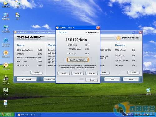Image resolution: width=156 pixels, height=117 pixels.
Task: Click the Save as... button
Action: (x=92, y=73)
